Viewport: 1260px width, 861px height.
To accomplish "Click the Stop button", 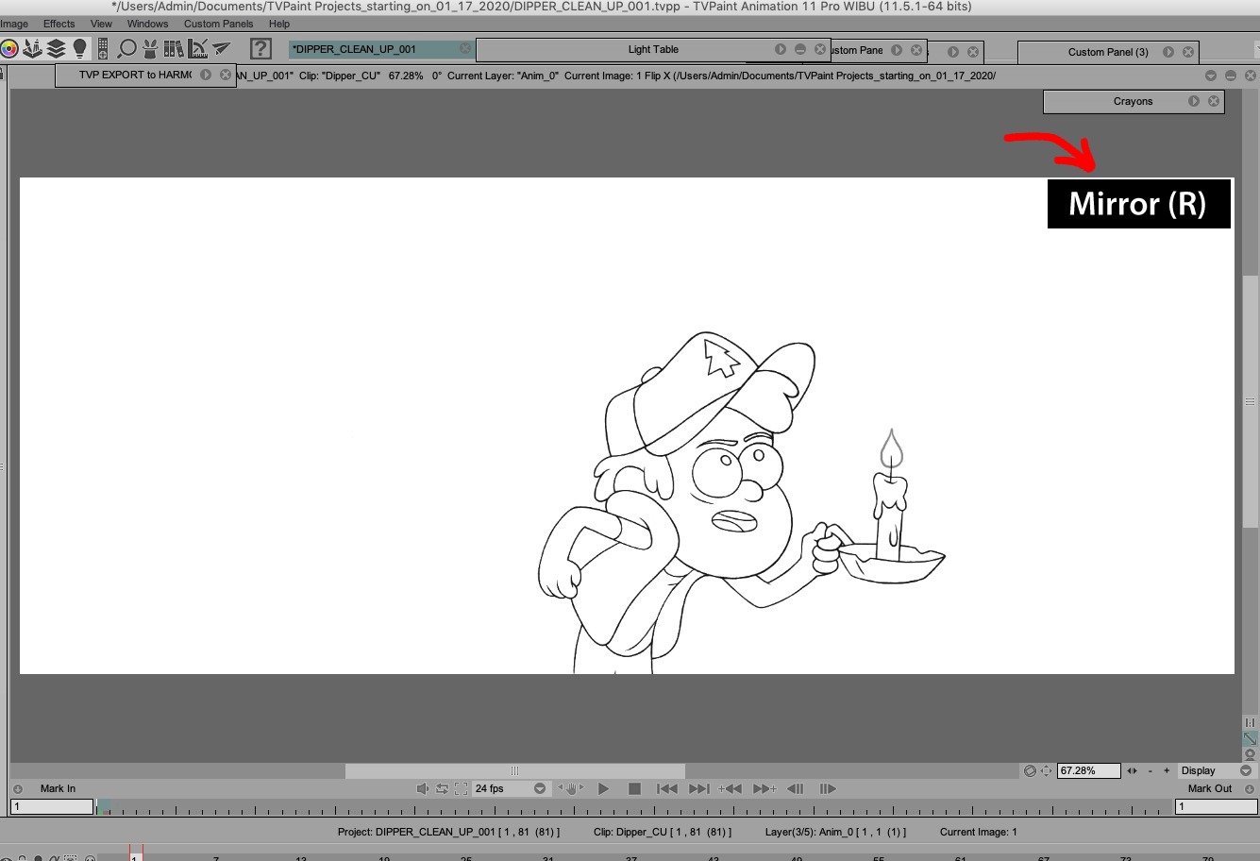I will click(x=635, y=788).
